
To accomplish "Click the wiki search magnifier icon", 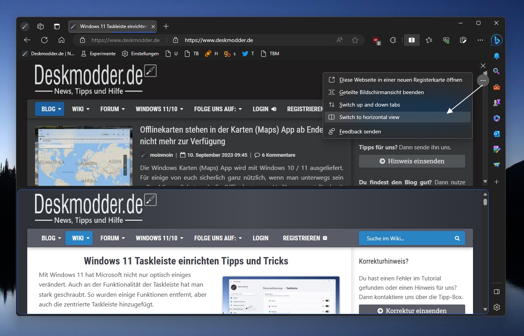I will [457, 238].
